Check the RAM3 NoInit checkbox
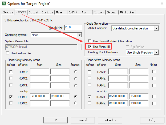This screenshot has width=166, height=125. (154, 85)
